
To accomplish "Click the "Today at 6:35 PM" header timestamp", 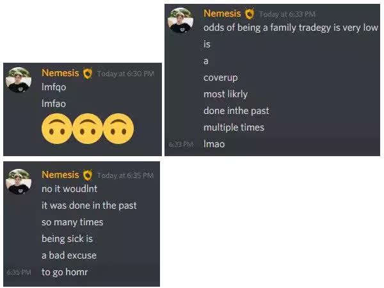I will [x=125, y=175].
